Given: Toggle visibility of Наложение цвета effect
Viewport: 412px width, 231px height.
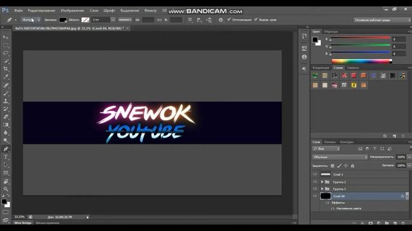Looking at the screenshot, I should click(333, 209).
